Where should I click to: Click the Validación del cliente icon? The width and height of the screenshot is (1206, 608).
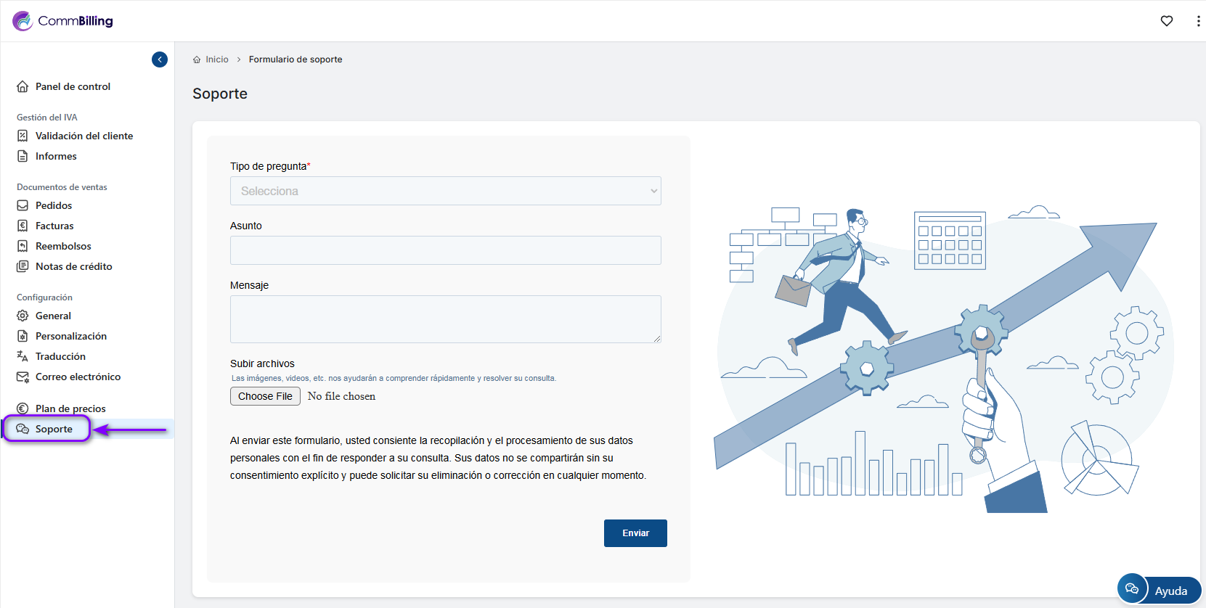[23, 136]
